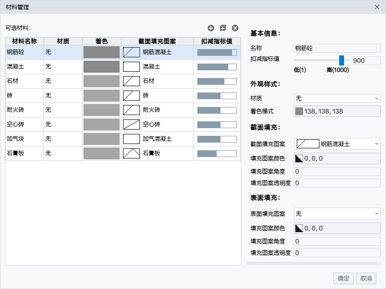The image size is (386, 289).
Task: Expand the 截面填充图案 dropdown
Action: click(337, 144)
